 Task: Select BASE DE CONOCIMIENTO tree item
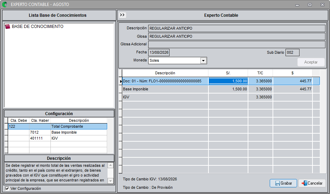click(x=37, y=27)
